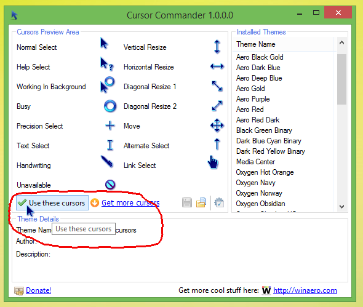Select the Aero Black Gold theme
The height and width of the screenshot is (307, 363).
(x=260, y=57)
